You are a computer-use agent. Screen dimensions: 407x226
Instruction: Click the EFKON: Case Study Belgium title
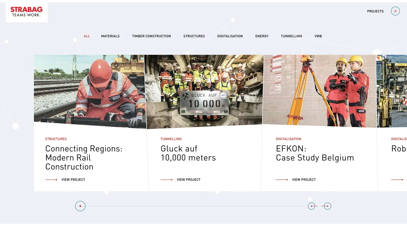(315, 153)
